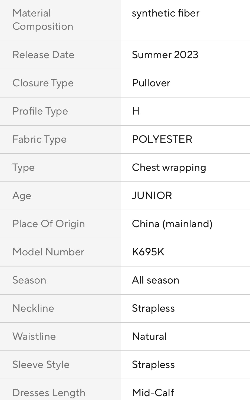The width and height of the screenshot is (250, 400).
Task: Click the 'JUNIOR' age value
Action: (x=152, y=196)
